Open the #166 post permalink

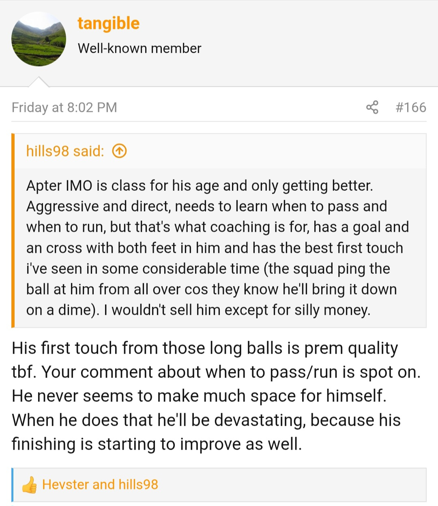coord(411,107)
